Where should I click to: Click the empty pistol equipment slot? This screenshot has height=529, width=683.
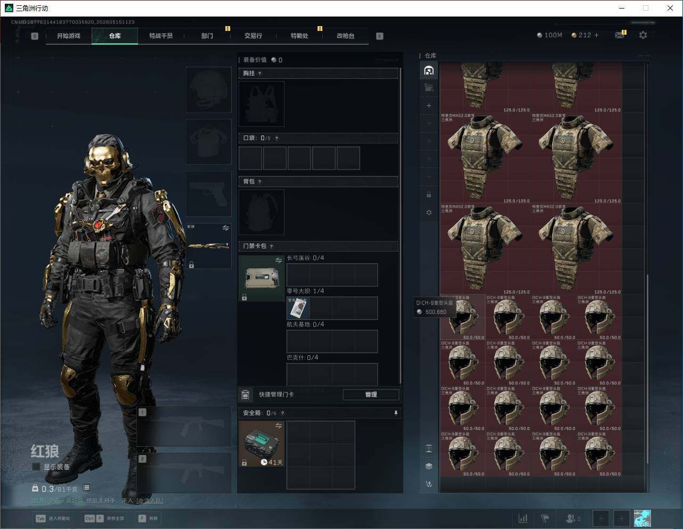(208, 194)
